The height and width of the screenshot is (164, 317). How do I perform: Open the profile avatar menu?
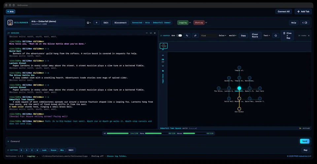click(89, 23)
